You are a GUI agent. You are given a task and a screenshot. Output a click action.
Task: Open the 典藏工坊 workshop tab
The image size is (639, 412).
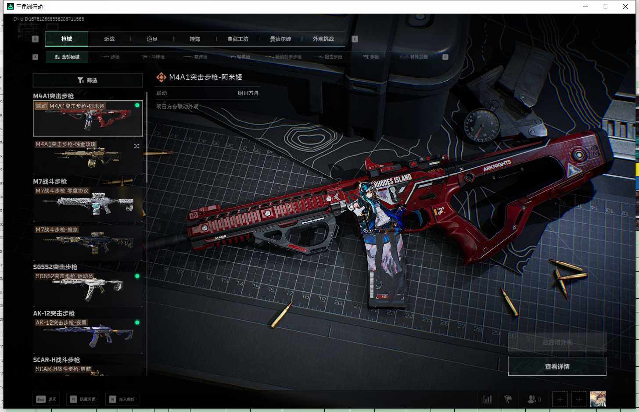pos(238,39)
